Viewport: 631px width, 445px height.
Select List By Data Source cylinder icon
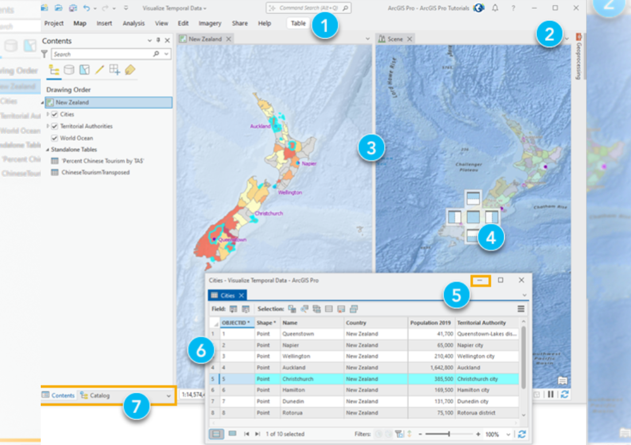click(69, 70)
